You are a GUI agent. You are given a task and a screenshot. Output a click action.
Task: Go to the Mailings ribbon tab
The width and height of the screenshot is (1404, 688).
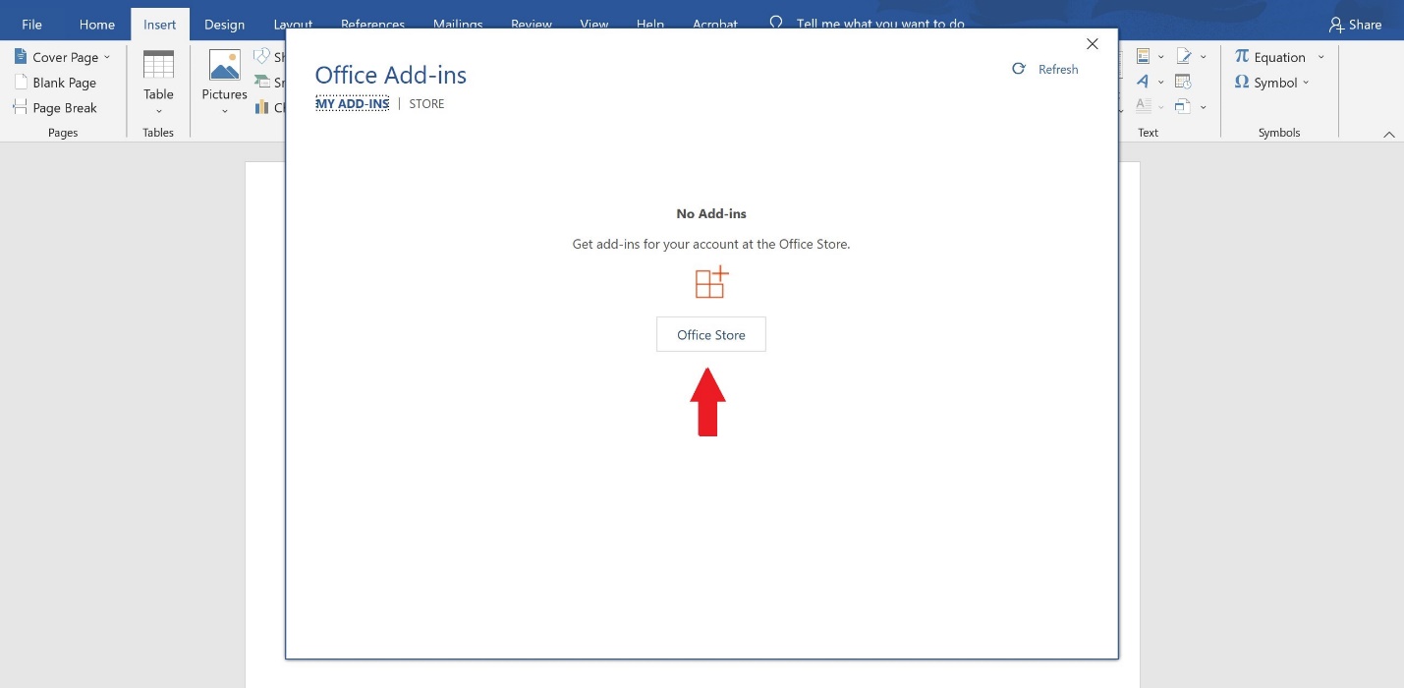click(x=458, y=25)
